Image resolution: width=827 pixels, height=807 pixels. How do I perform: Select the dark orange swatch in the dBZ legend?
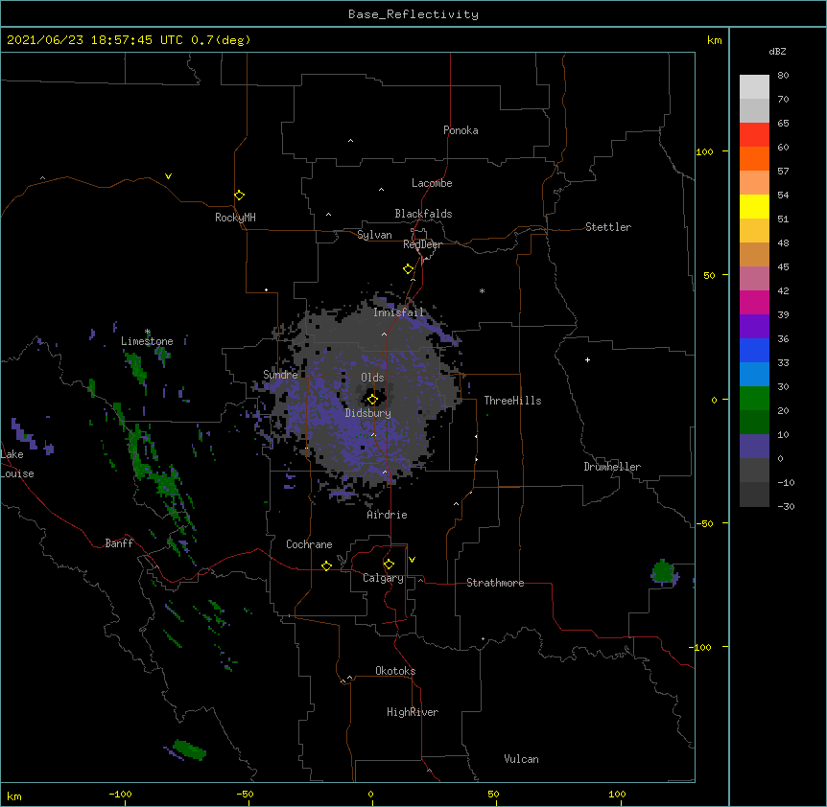[754, 158]
